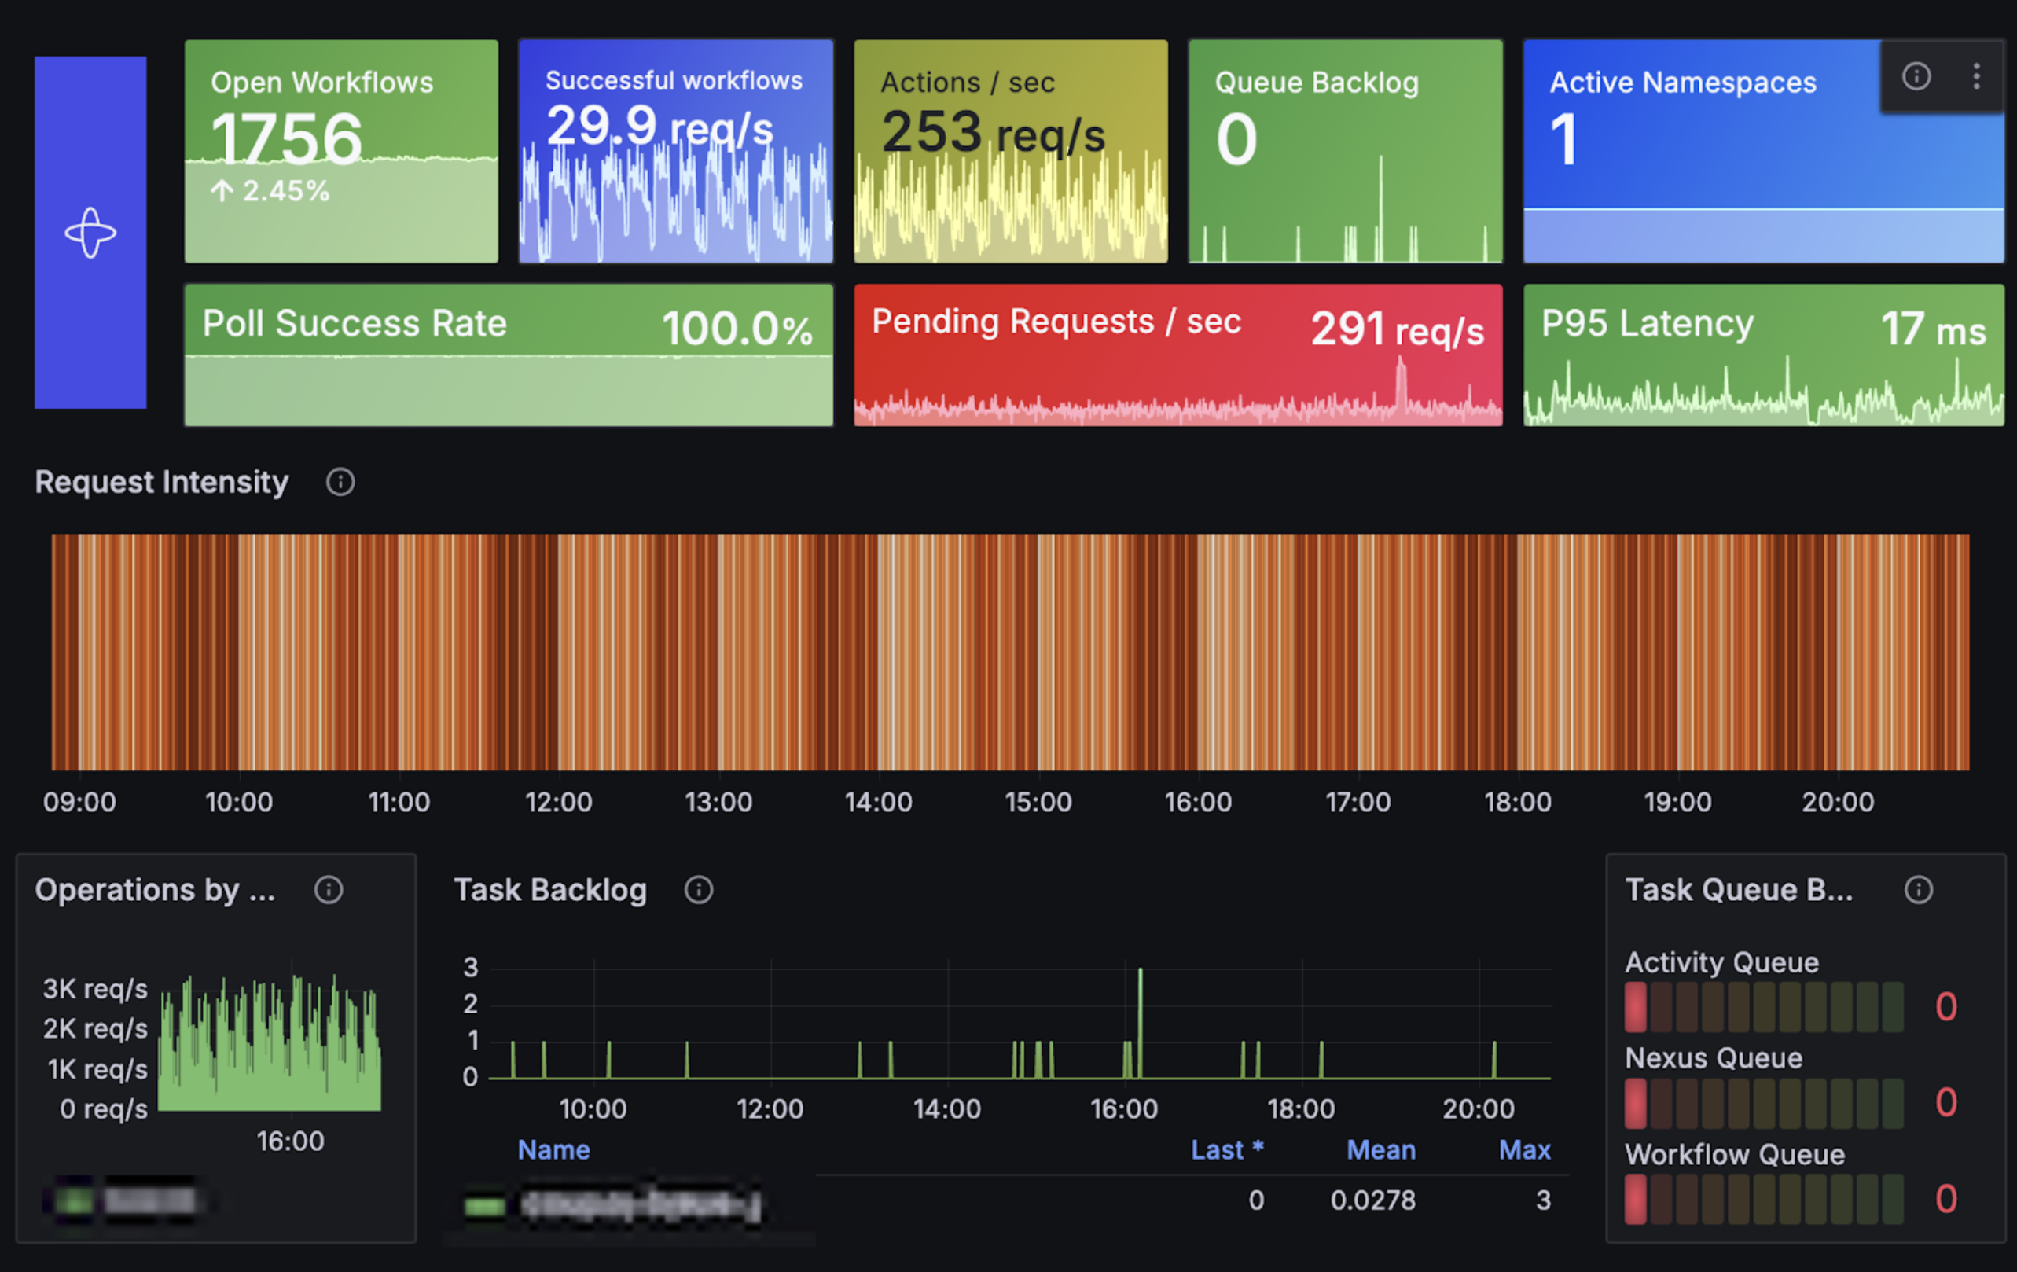Image resolution: width=2017 pixels, height=1272 pixels.
Task: Open the Active Namespaces kebab menu icon
Action: coord(1977,76)
